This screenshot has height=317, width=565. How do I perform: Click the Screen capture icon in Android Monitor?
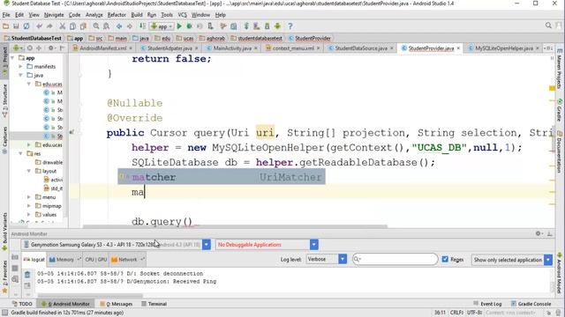click(15, 257)
